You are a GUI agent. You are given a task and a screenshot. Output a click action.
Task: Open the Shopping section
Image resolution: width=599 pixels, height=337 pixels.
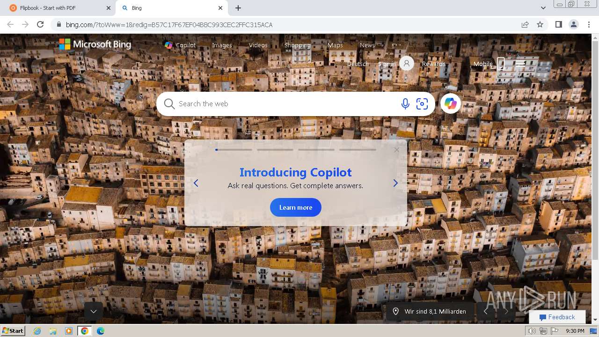click(298, 45)
